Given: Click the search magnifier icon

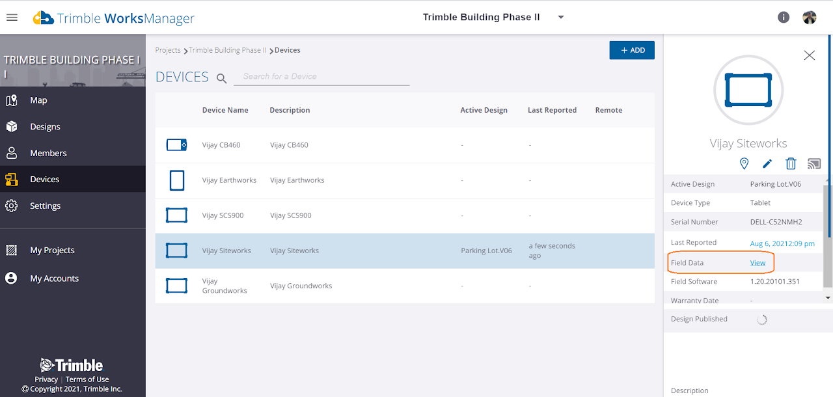Looking at the screenshot, I should tap(221, 78).
